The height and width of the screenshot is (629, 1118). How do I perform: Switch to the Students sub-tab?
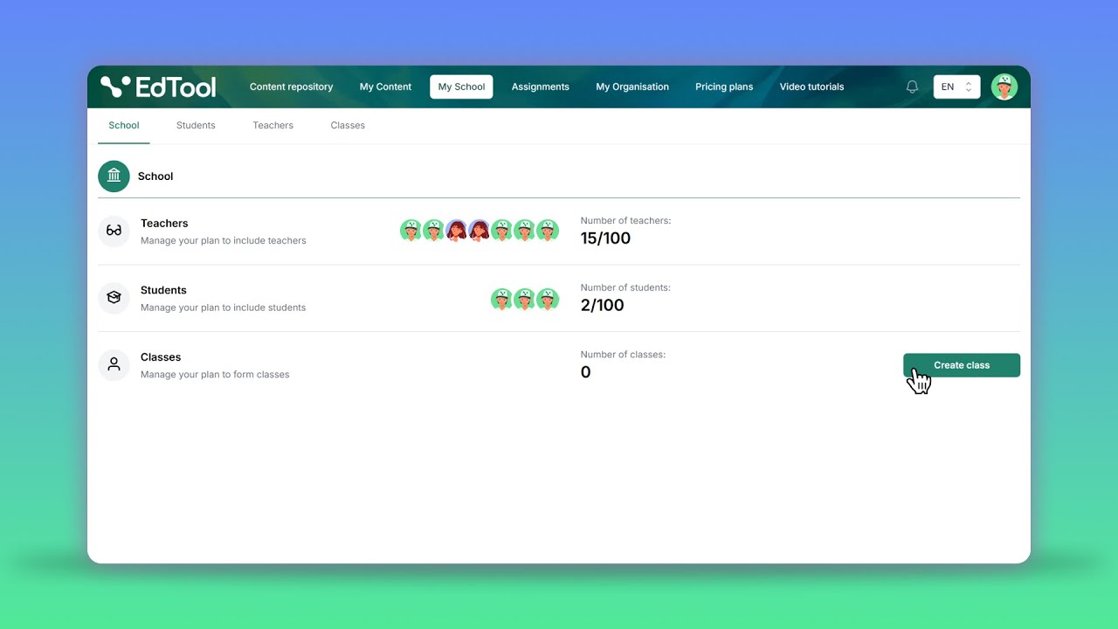click(196, 125)
